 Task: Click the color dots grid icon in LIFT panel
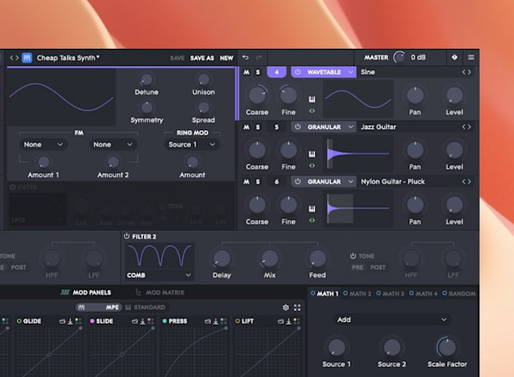pos(296,321)
